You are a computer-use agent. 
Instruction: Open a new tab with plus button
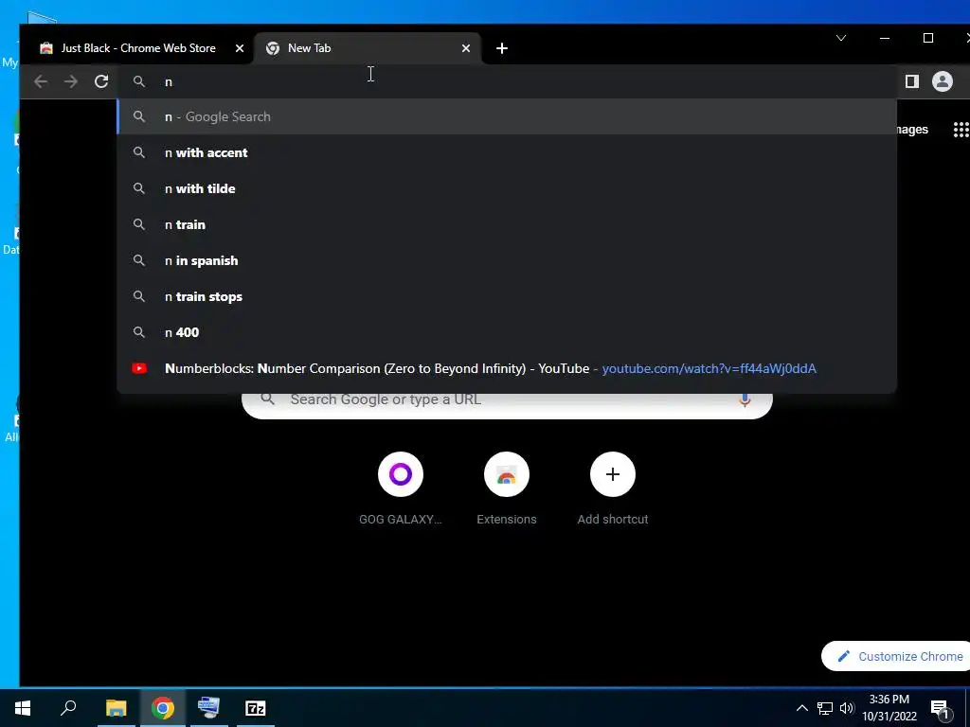tap(502, 48)
